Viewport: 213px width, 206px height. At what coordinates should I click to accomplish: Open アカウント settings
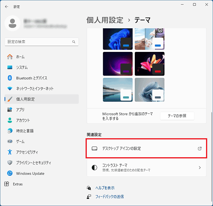click(x=42, y=120)
